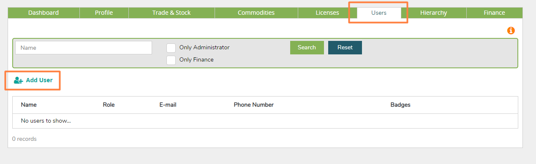Click the E-mail column header
The height and width of the screenshot is (164, 536).
tap(168, 105)
